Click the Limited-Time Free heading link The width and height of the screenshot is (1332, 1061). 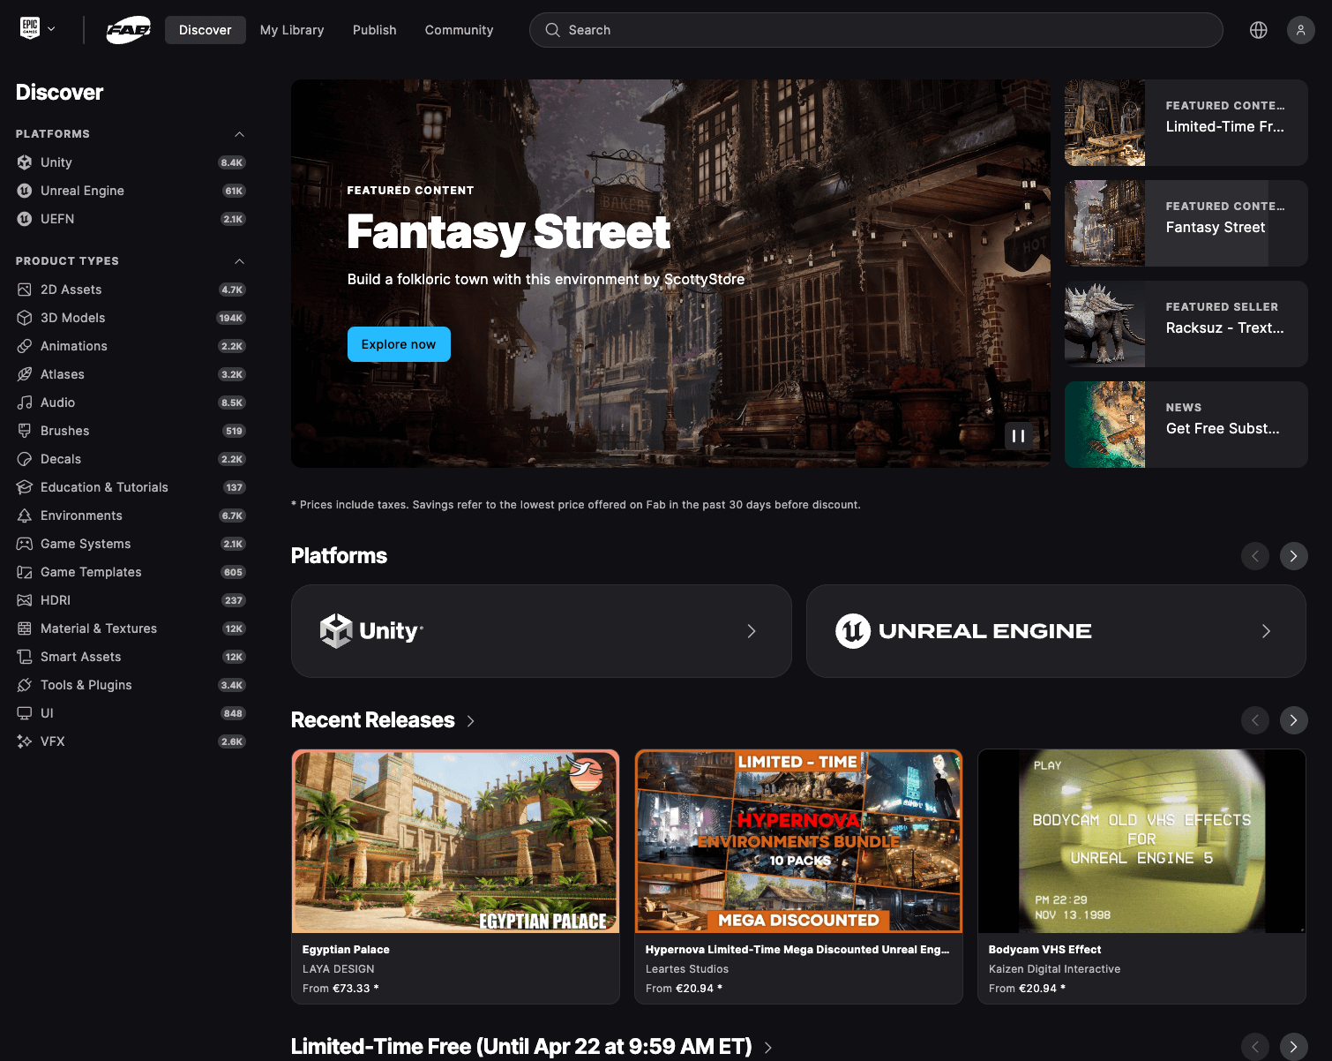click(521, 1047)
